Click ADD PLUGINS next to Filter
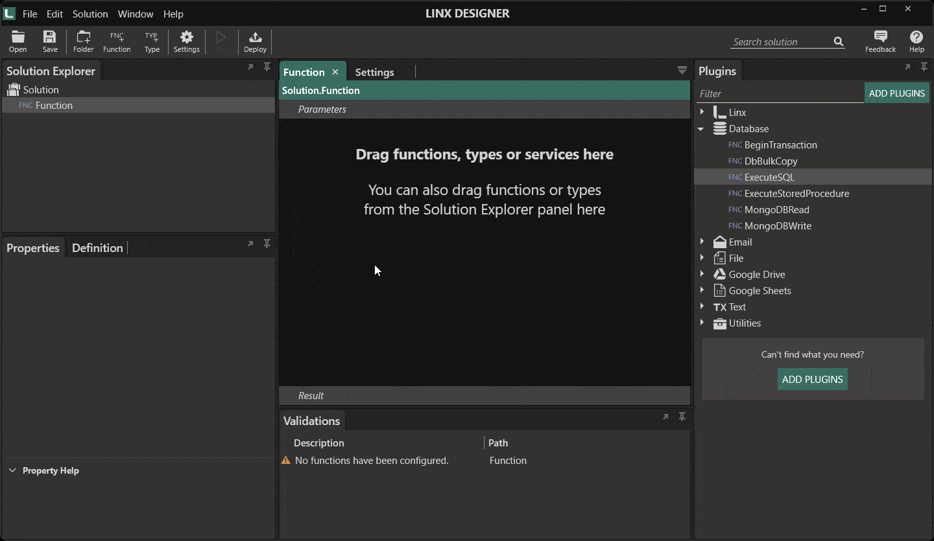The height and width of the screenshot is (541, 934). coord(897,93)
